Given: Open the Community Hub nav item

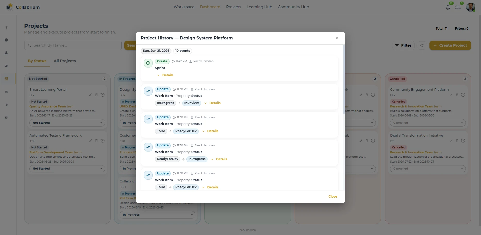Looking at the screenshot, I should coord(293,7).
